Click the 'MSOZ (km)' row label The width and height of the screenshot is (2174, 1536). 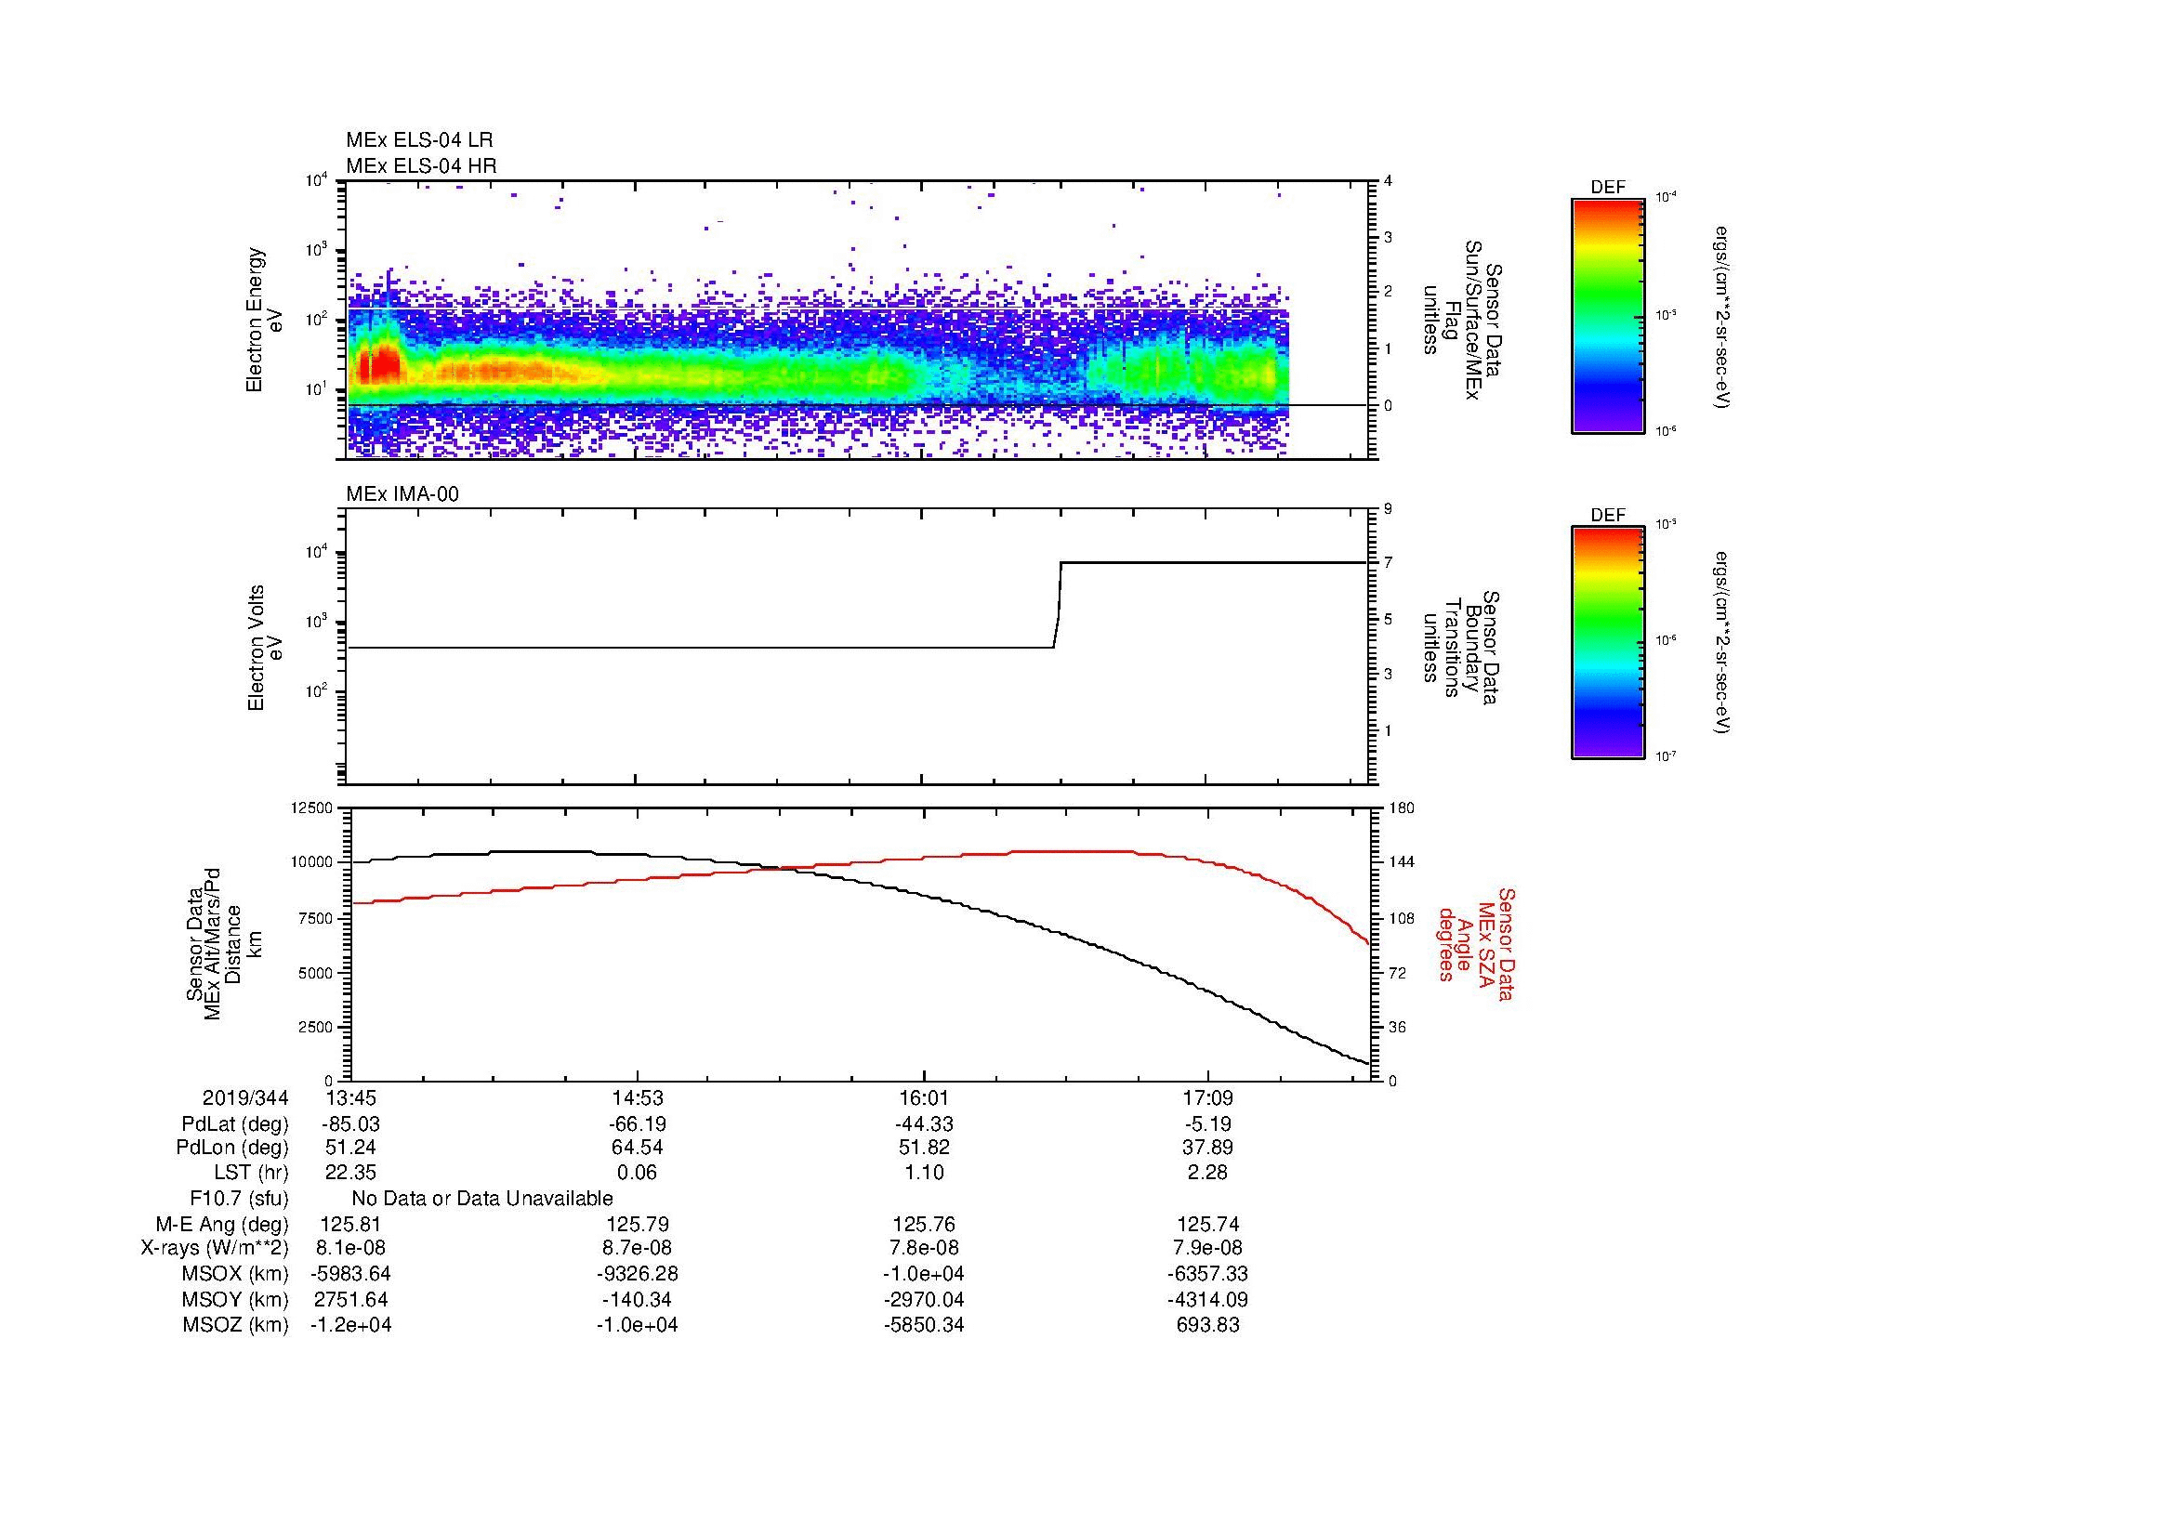pos(235,1325)
